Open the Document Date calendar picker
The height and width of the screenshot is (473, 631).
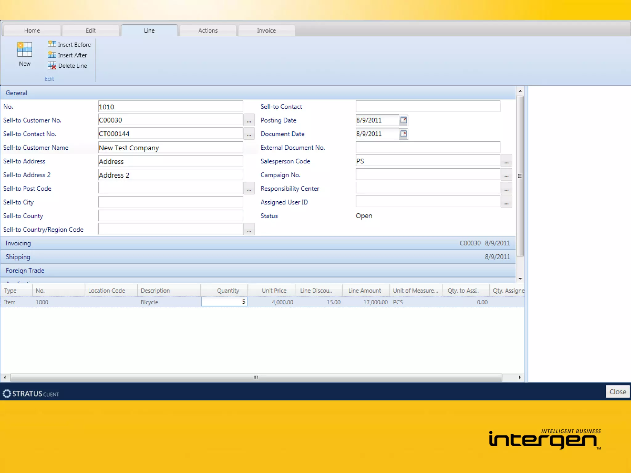click(x=403, y=134)
